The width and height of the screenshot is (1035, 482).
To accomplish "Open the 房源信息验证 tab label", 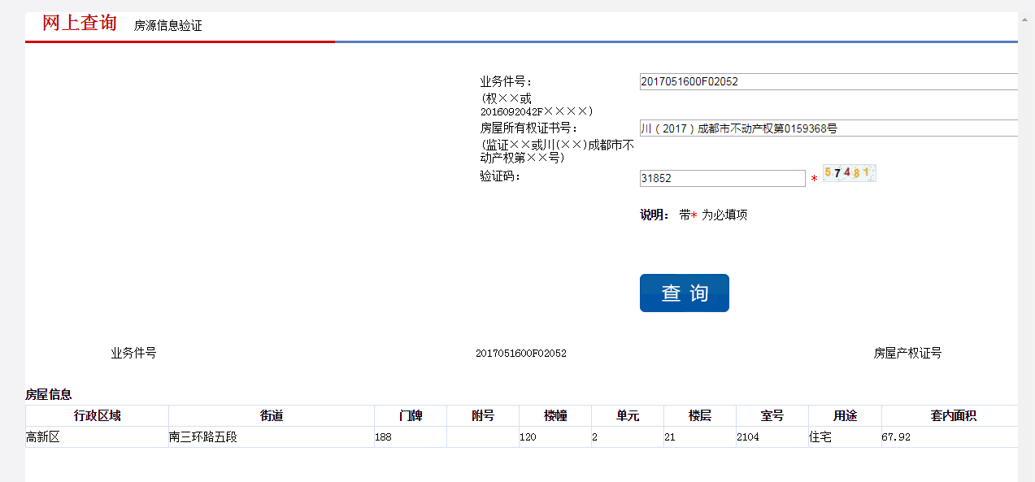I will point(167,26).
